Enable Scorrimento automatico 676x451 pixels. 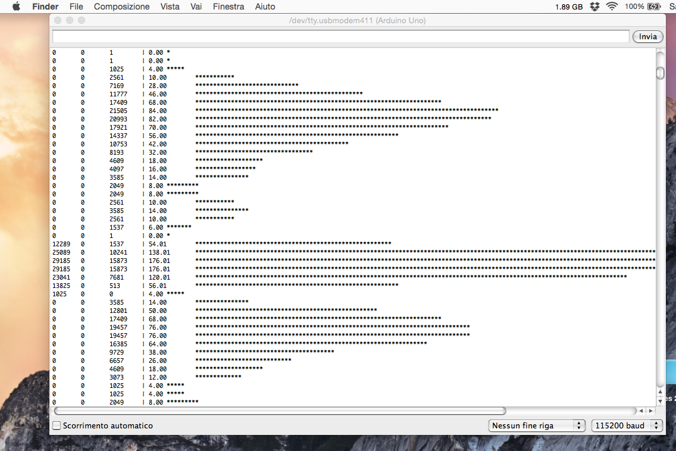[57, 425]
